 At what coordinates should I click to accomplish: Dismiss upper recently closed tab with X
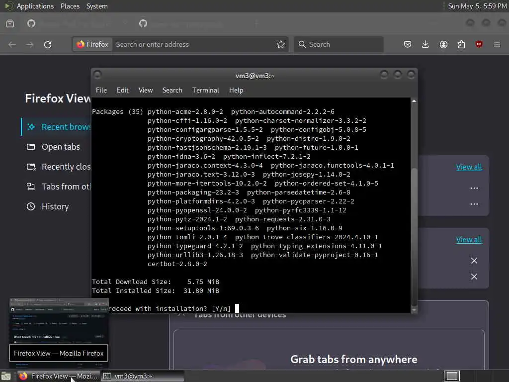(474, 261)
